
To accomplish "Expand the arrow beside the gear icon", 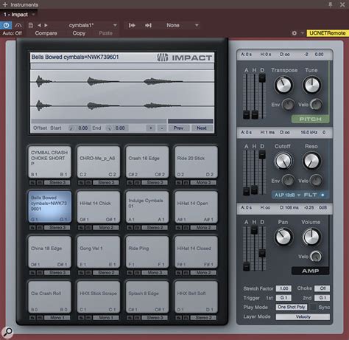I will pyautogui.click(x=302, y=33).
